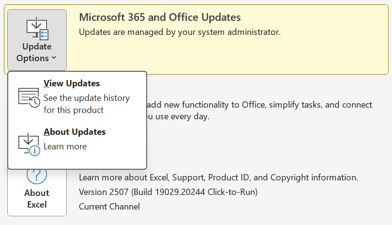
Task: Click 'Learn more' under About Updates
Action: pos(65,146)
